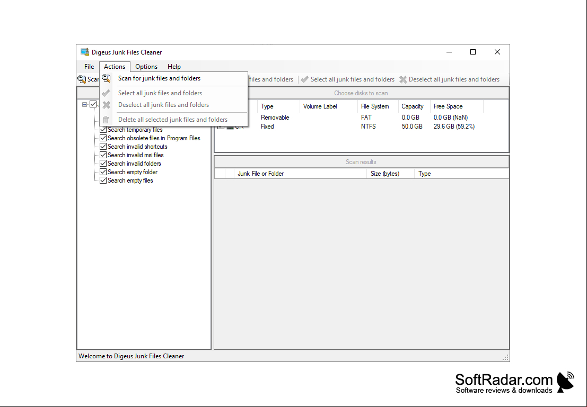Choose Scan for junk files and folders
Viewport: 587px width, 407px height.
pos(174,78)
